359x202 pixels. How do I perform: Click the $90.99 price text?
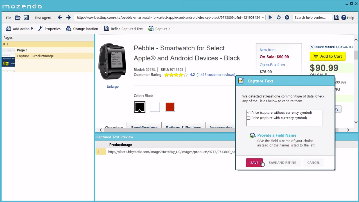324,68
